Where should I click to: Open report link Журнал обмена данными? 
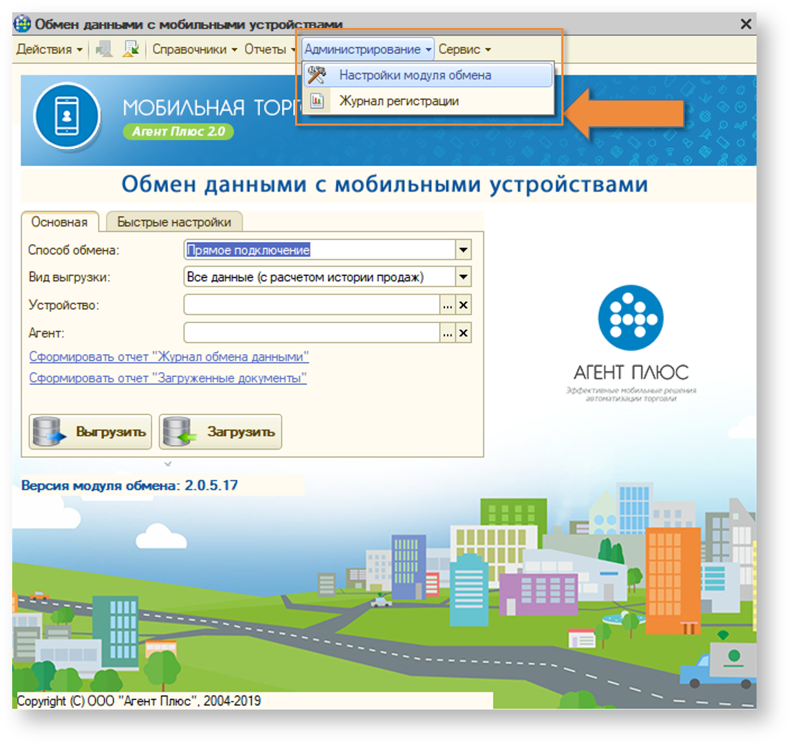click(x=169, y=357)
